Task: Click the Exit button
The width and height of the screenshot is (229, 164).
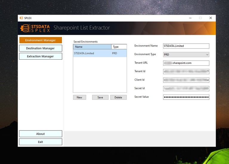Action: tap(41, 142)
